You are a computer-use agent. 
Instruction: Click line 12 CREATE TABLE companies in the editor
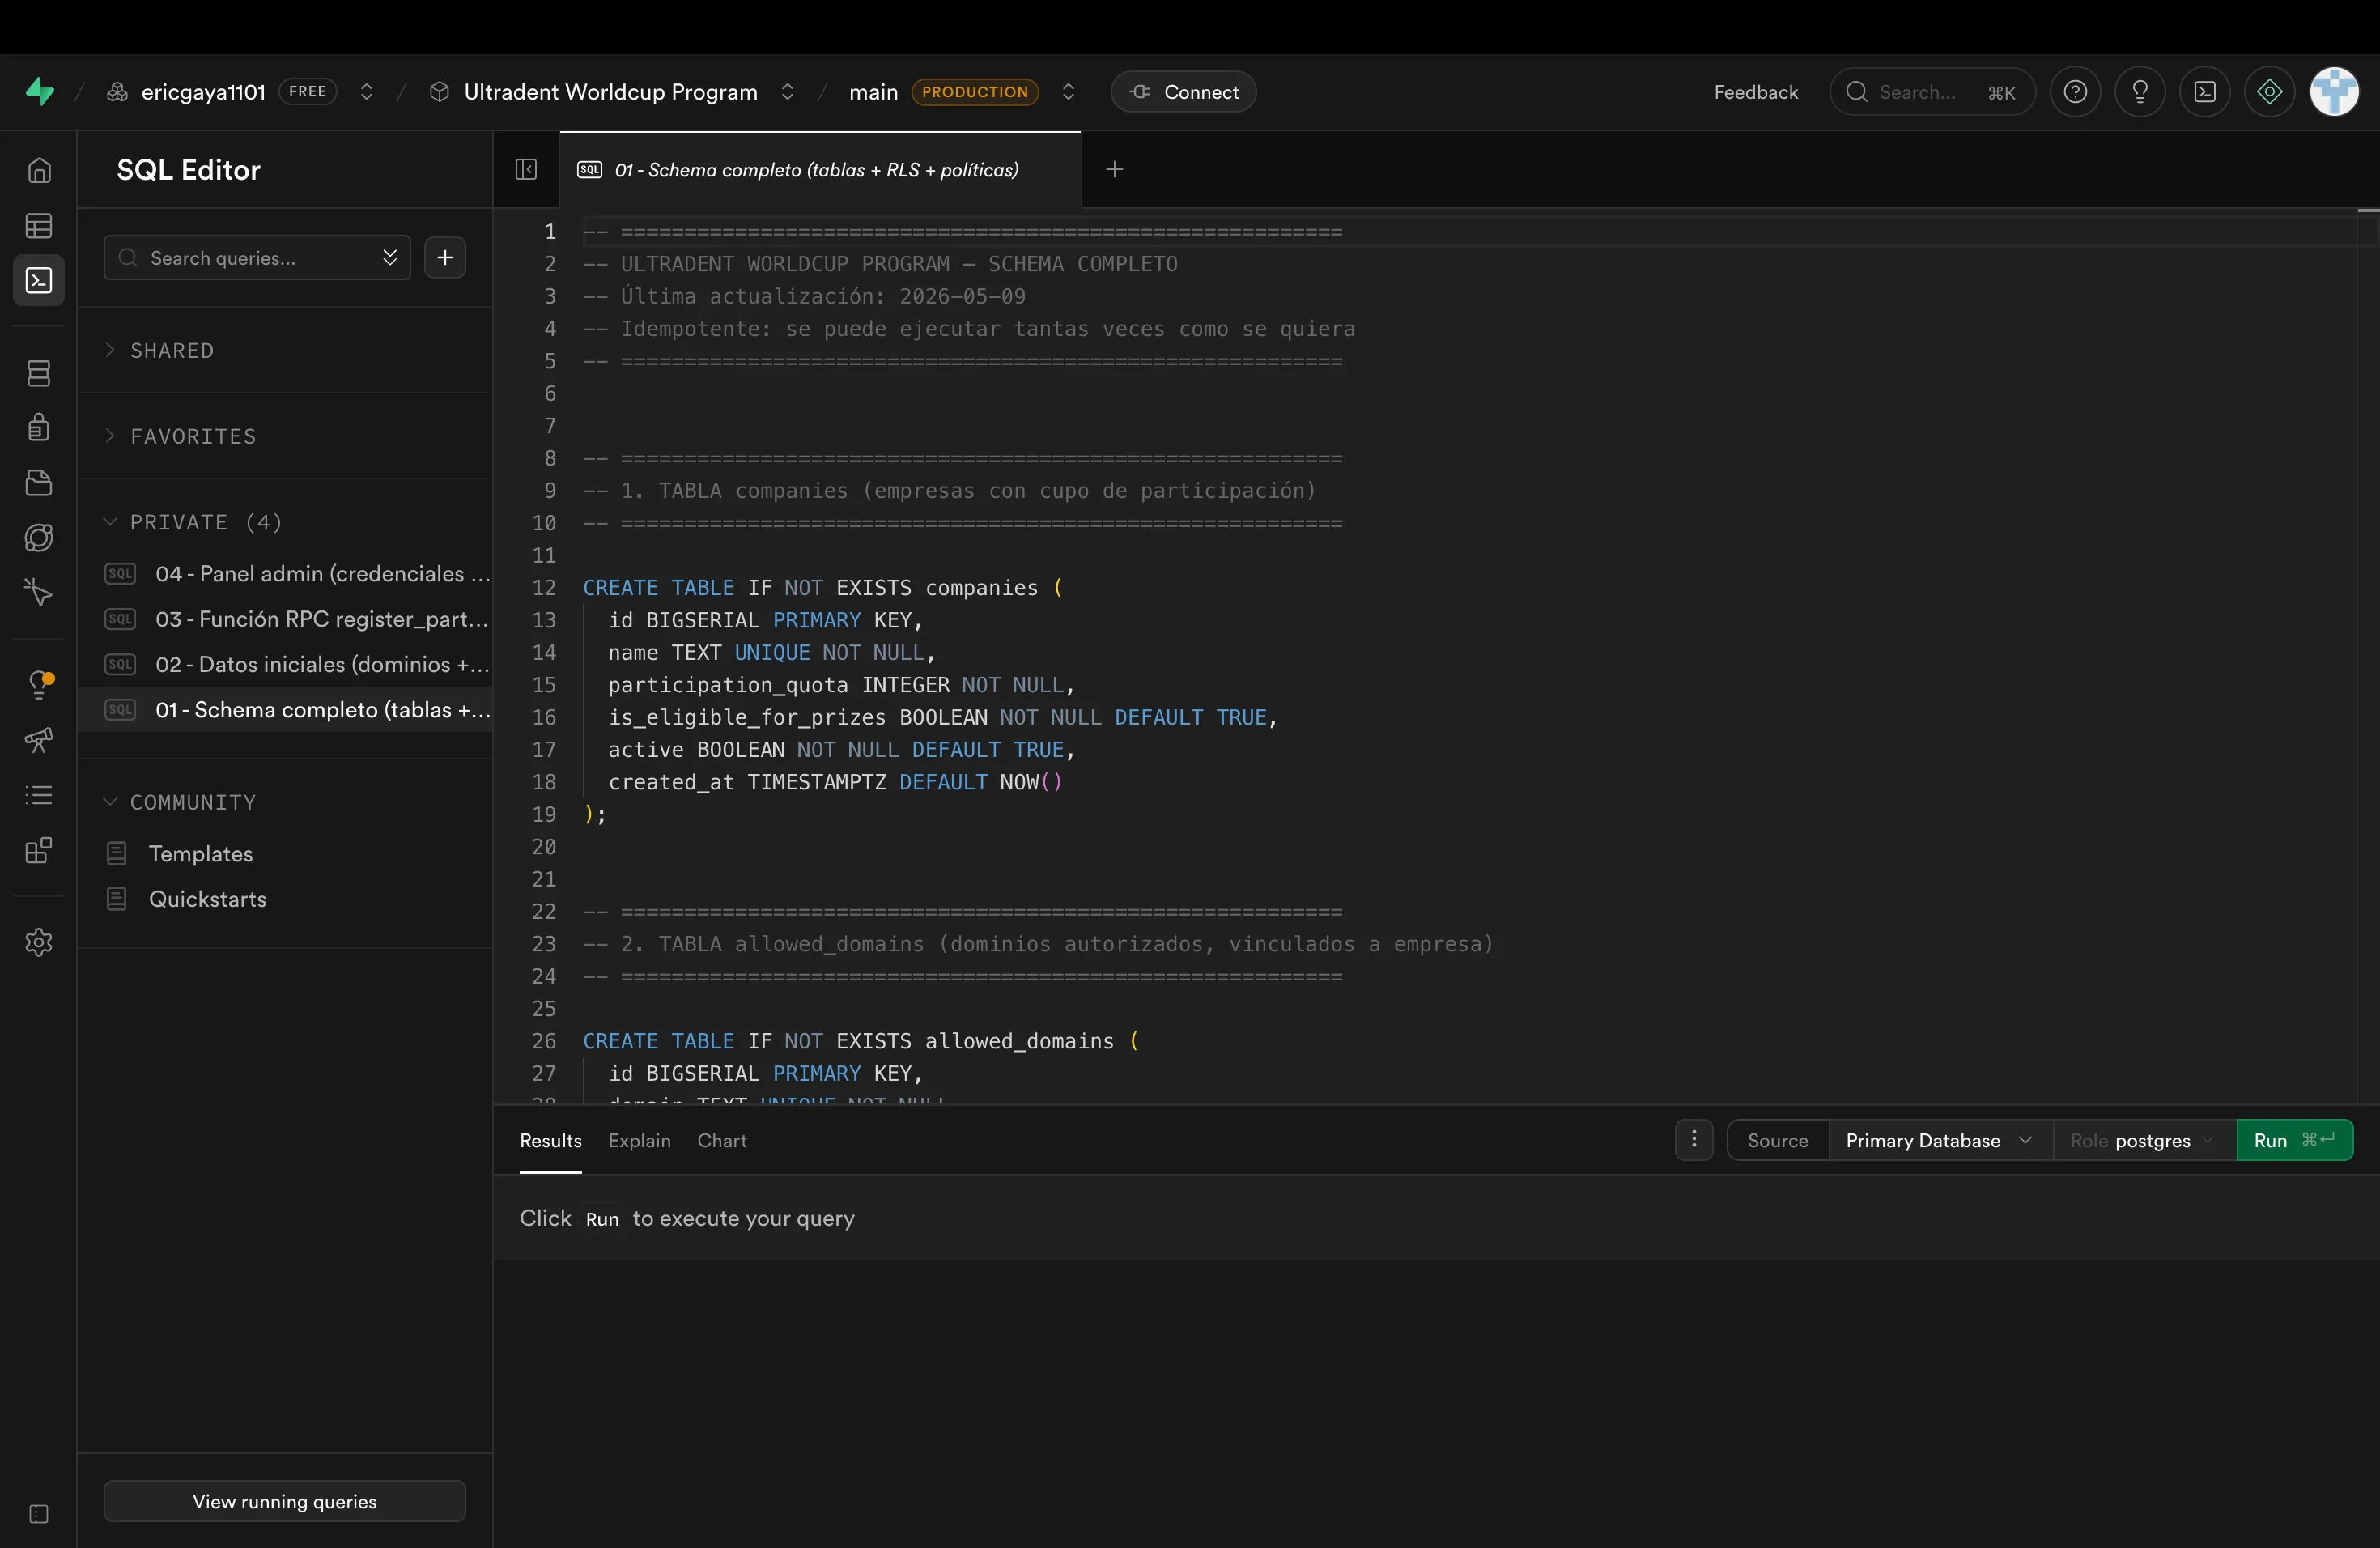click(x=823, y=588)
